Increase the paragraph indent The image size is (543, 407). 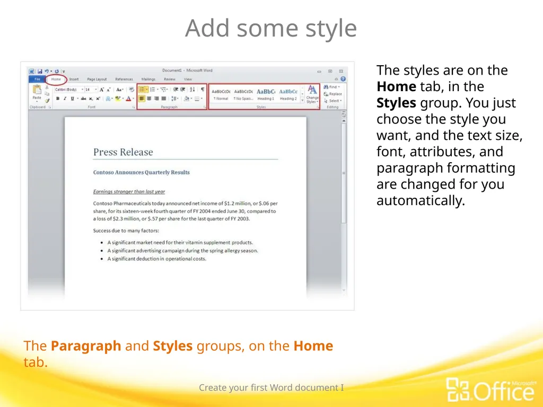point(183,90)
